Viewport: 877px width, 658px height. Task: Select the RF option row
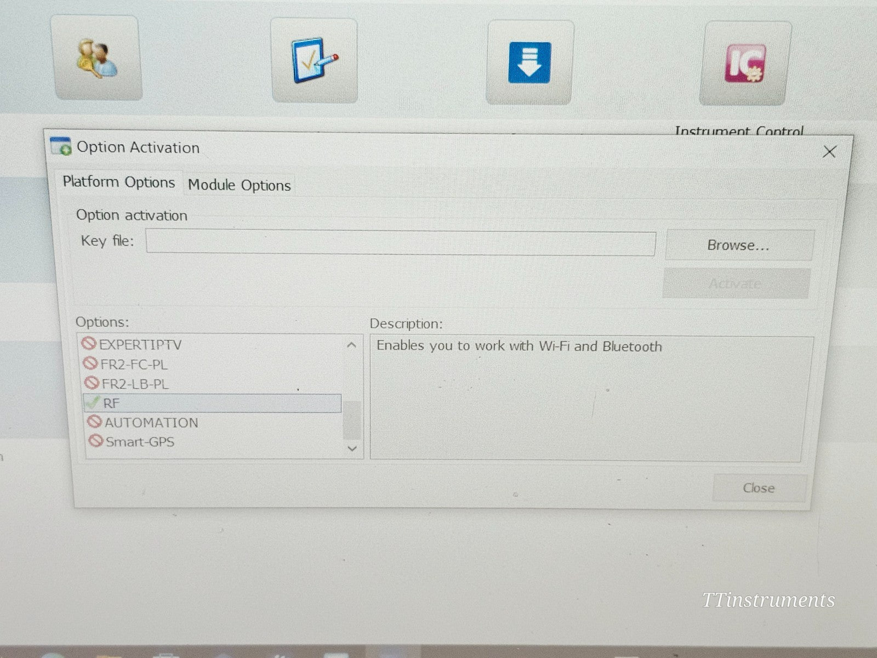[213, 404]
